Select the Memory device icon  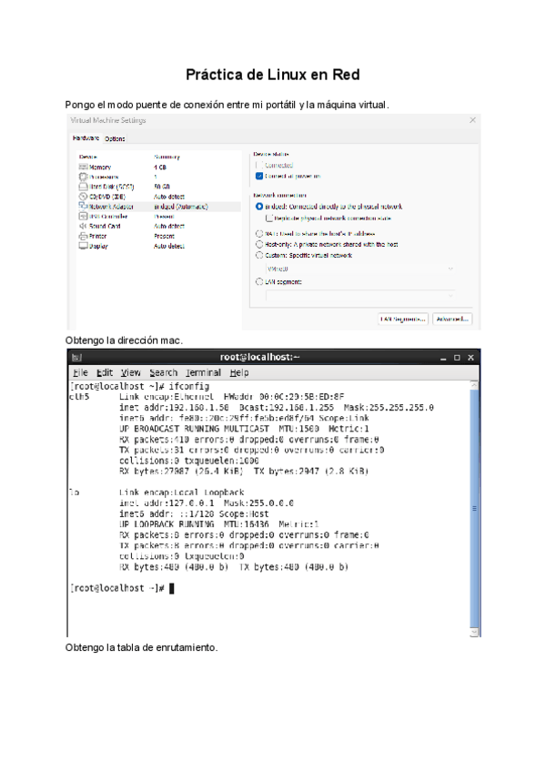pyautogui.click(x=83, y=168)
